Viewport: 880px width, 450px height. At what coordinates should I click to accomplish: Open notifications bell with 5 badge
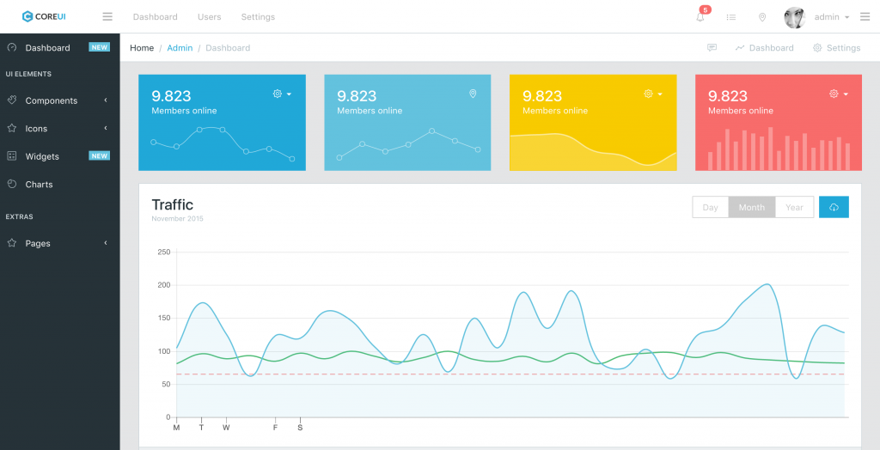[700, 17]
